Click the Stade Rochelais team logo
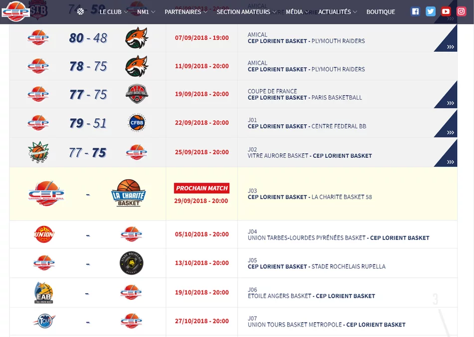This screenshot has width=474, height=337. click(132, 264)
